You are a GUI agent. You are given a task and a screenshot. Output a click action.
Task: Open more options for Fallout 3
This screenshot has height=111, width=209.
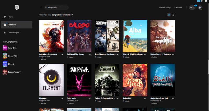(117, 98)
